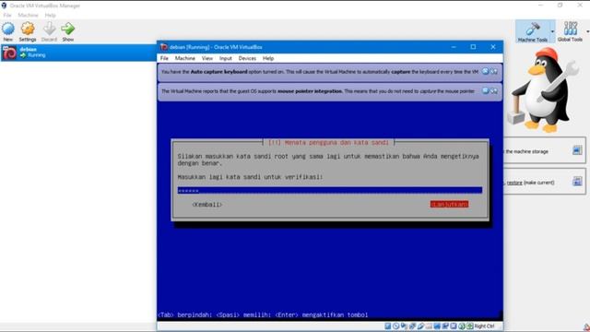The width and height of the screenshot is (590, 332).
Task: Click the green Show arrow in Manager toolbar
Action: (x=67, y=29)
